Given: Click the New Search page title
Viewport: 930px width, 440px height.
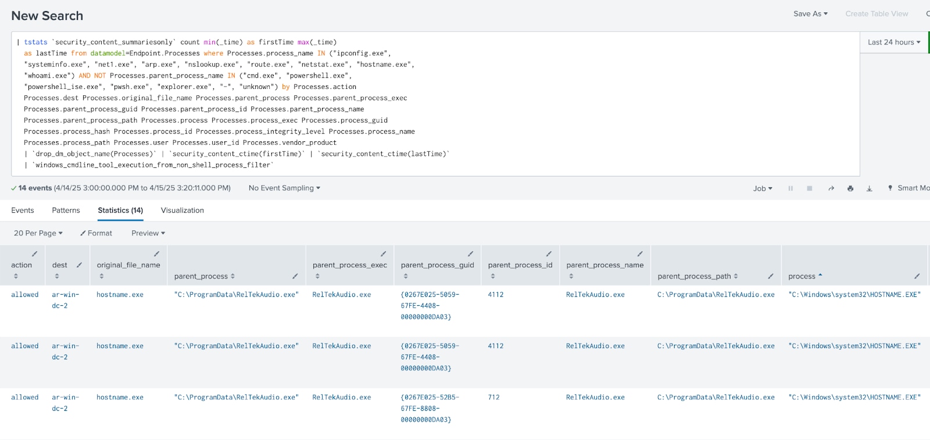Looking at the screenshot, I should (x=47, y=16).
